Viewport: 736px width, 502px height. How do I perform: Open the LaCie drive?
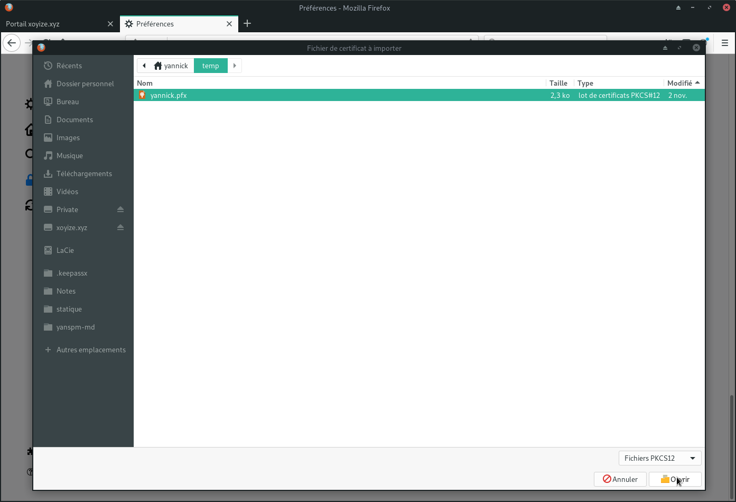(x=65, y=250)
